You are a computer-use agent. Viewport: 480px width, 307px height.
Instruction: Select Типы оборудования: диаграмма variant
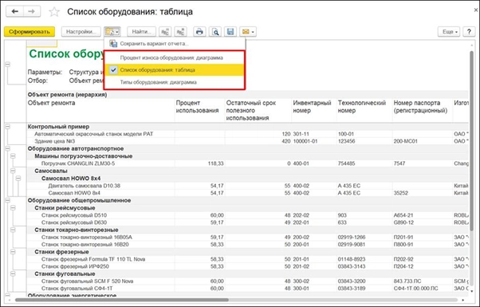click(x=174, y=82)
